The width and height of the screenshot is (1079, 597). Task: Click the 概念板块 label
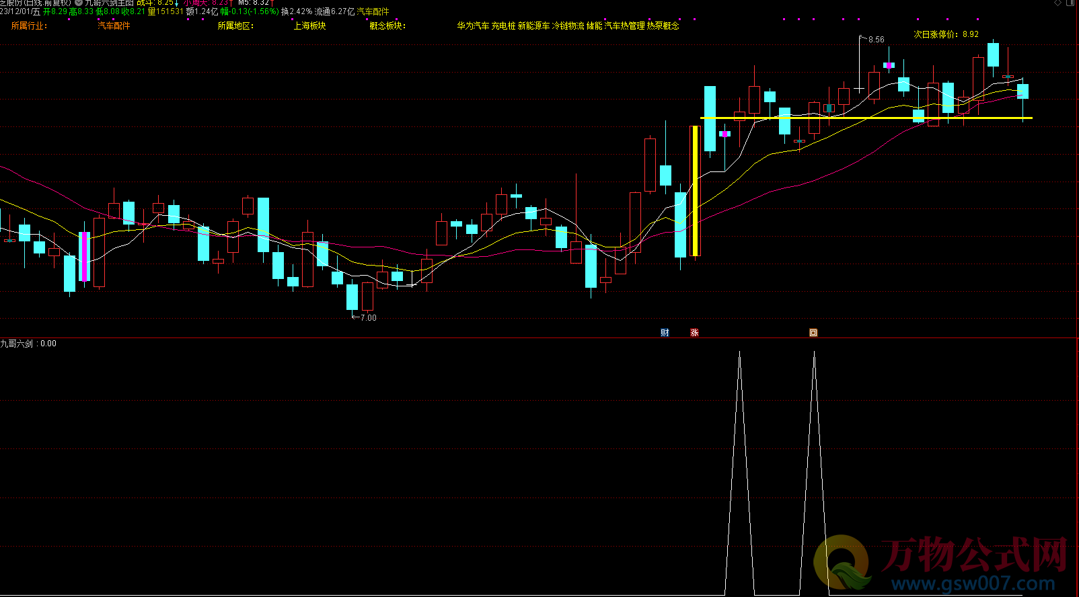click(x=387, y=26)
